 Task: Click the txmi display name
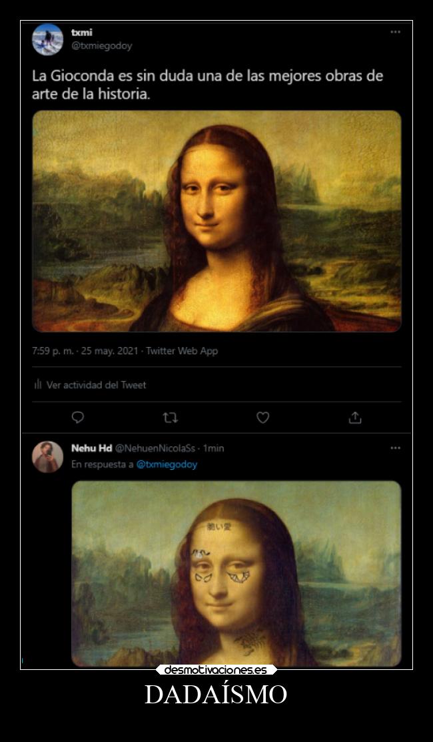(x=82, y=32)
